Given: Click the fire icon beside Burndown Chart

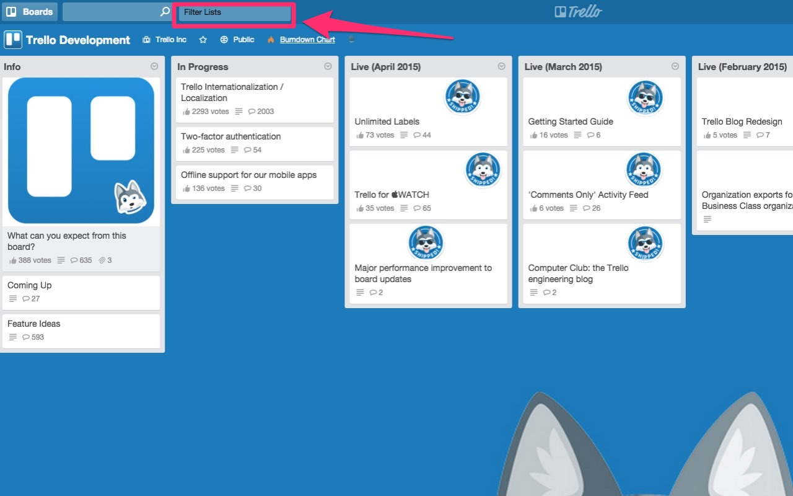Looking at the screenshot, I should coord(271,40).
